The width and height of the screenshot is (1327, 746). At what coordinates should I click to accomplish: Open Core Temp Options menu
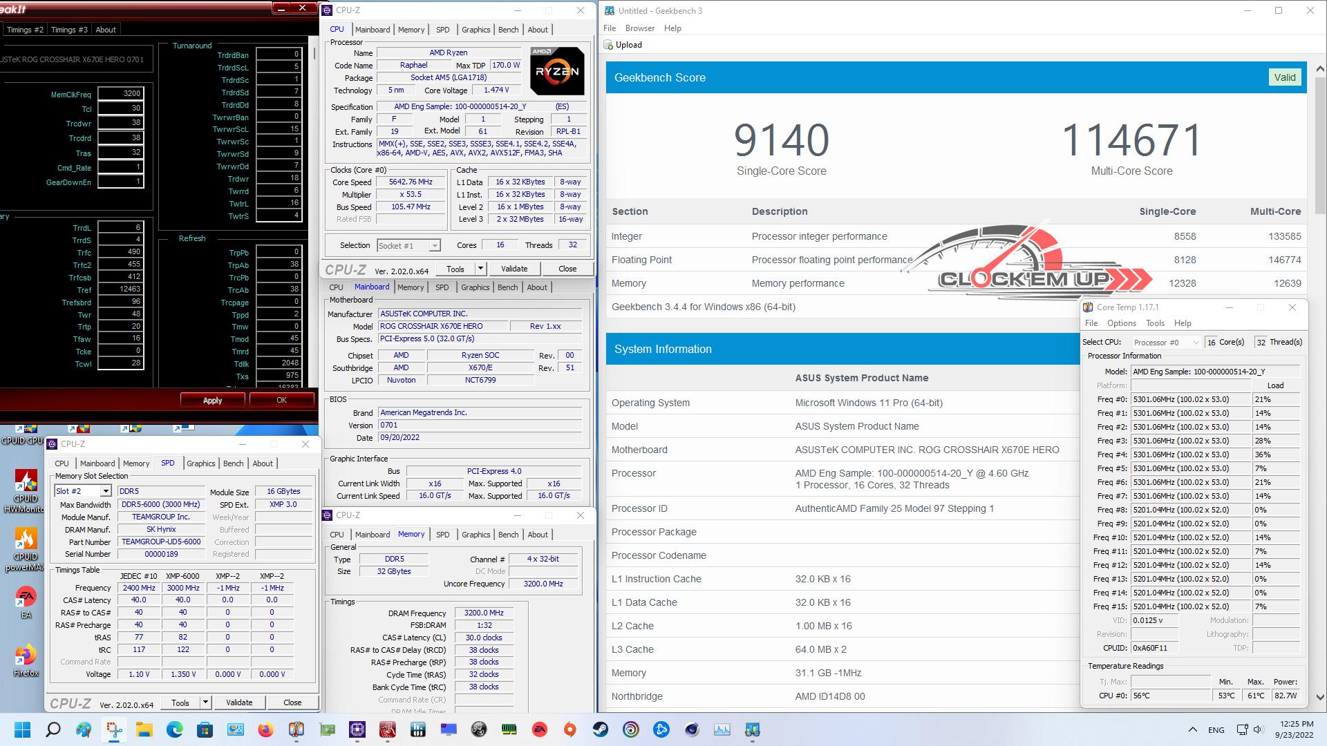(x=1122, y=323)
